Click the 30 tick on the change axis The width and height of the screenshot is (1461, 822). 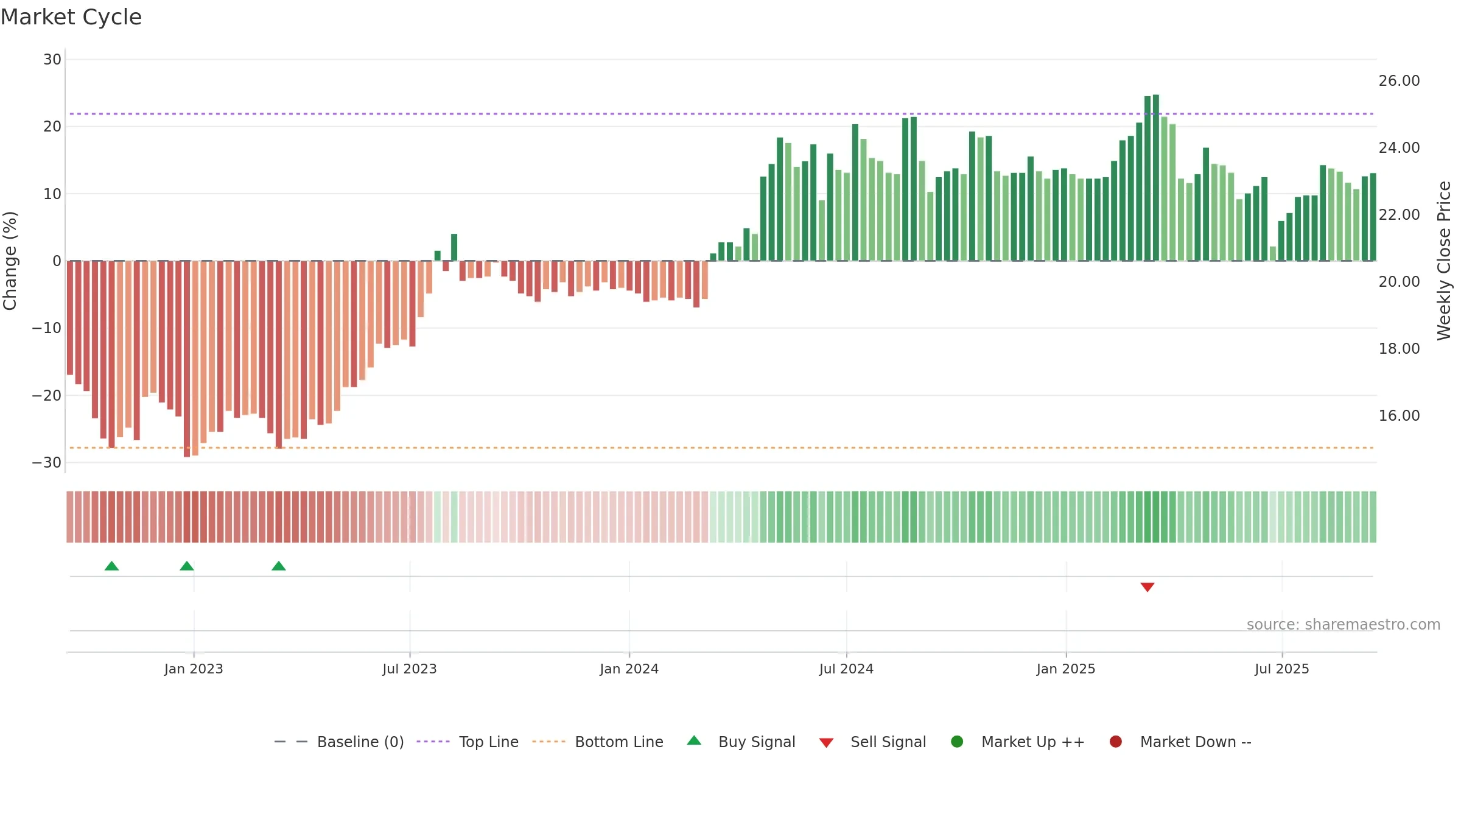click(x=52, y=59)
